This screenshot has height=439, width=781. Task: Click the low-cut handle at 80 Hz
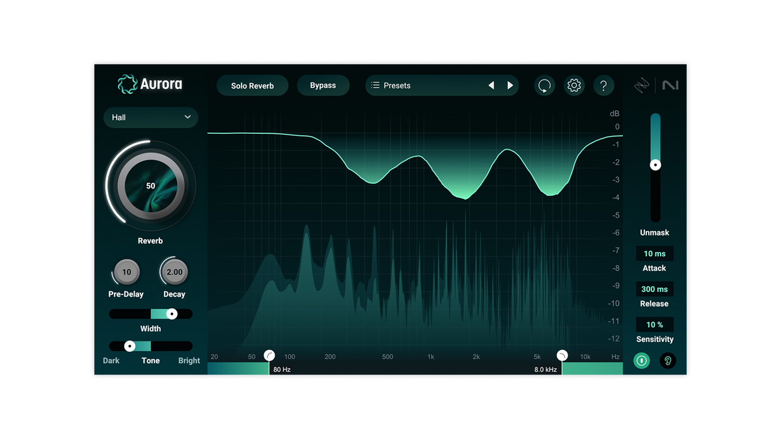(x=269, y=356)
